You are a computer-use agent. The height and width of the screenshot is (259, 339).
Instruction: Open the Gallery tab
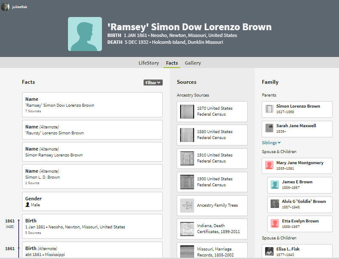pyautogui.click(x=193, y=63)
